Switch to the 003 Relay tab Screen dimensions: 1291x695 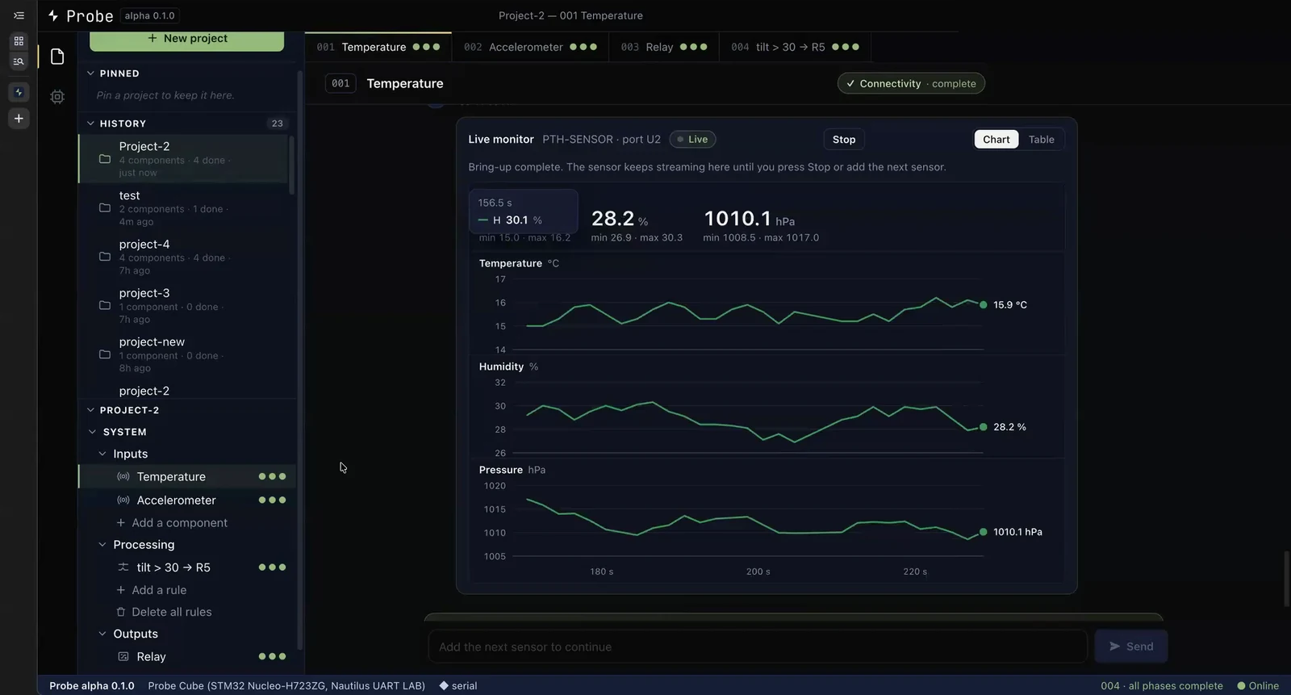[x=664, y=47]
